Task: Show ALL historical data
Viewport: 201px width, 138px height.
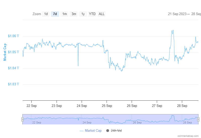Action: tap(102, 14)
